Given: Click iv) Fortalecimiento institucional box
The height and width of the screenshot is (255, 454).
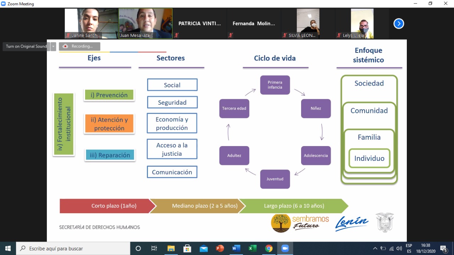Looking at the screenshot, I should click(x=64, y=124).
